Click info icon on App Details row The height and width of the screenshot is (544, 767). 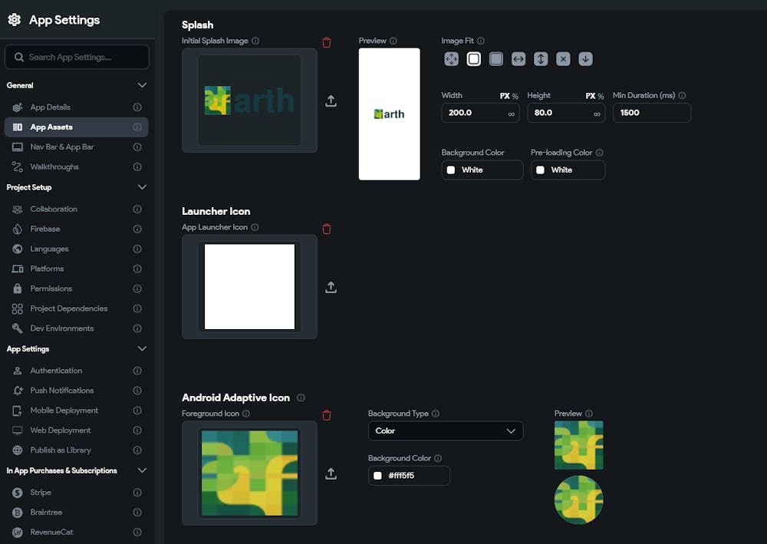(137, 107)
